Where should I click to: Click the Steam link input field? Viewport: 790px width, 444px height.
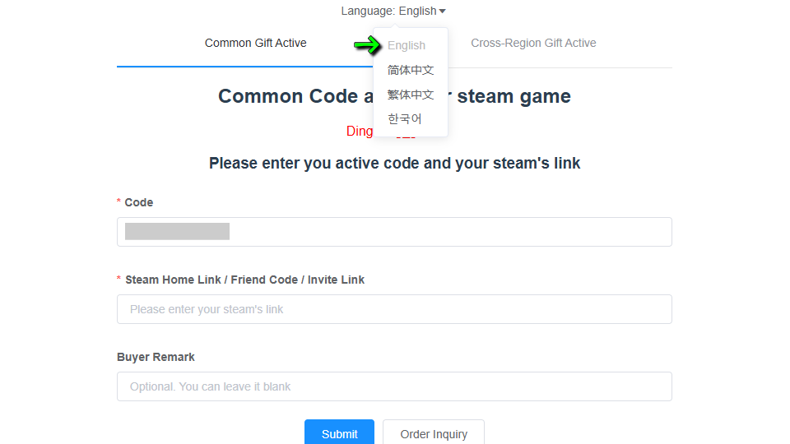tap(394, 309)
